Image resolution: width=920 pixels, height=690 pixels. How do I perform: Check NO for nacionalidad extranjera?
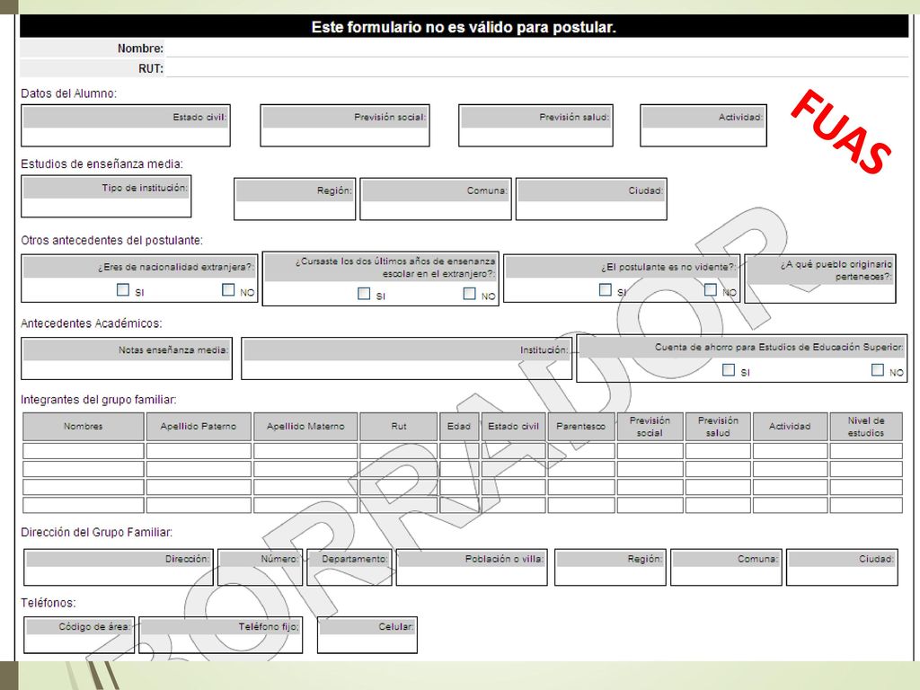228,290
